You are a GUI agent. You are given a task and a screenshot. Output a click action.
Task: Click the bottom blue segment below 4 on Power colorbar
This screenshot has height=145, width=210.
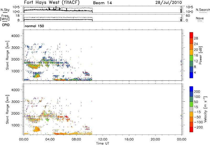pyautogui.click(x=191, y=75)
